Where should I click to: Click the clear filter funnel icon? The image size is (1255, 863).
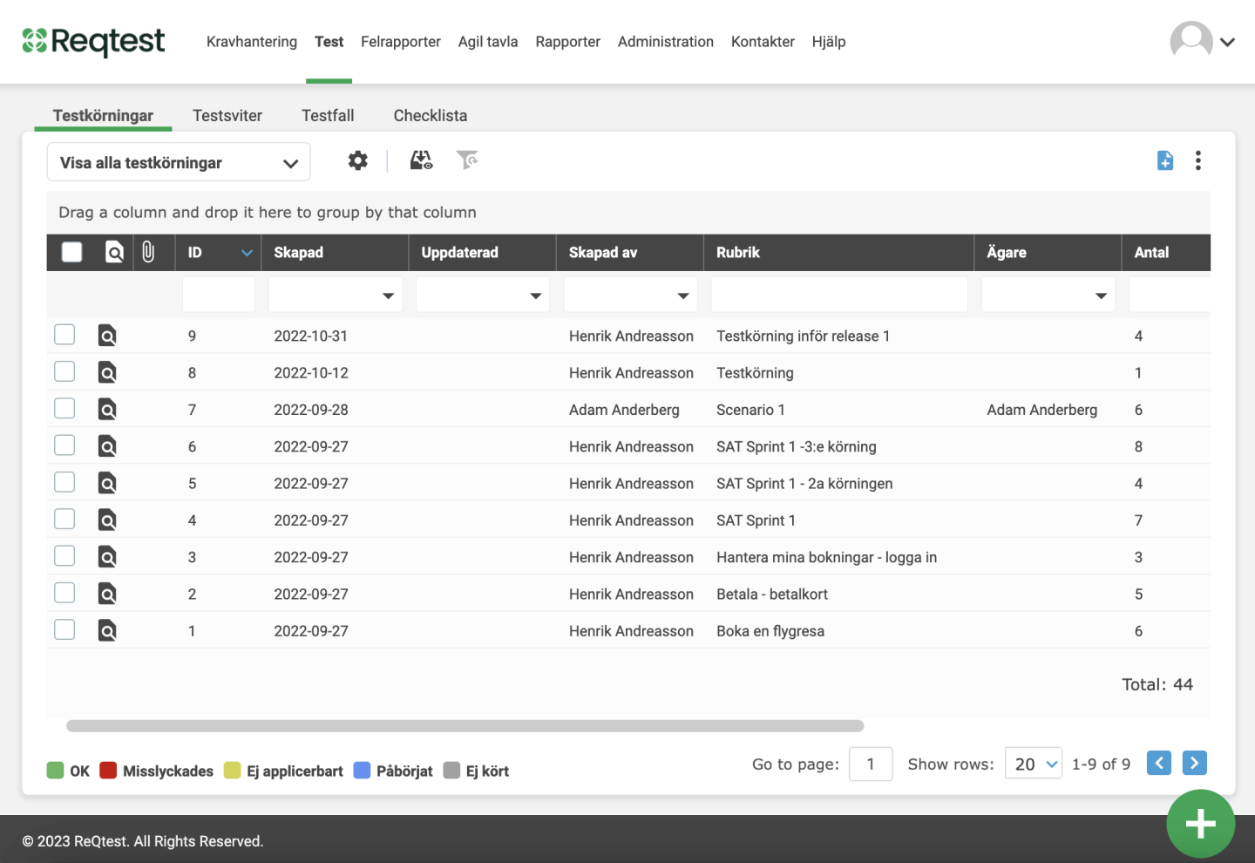pos(467,160)
